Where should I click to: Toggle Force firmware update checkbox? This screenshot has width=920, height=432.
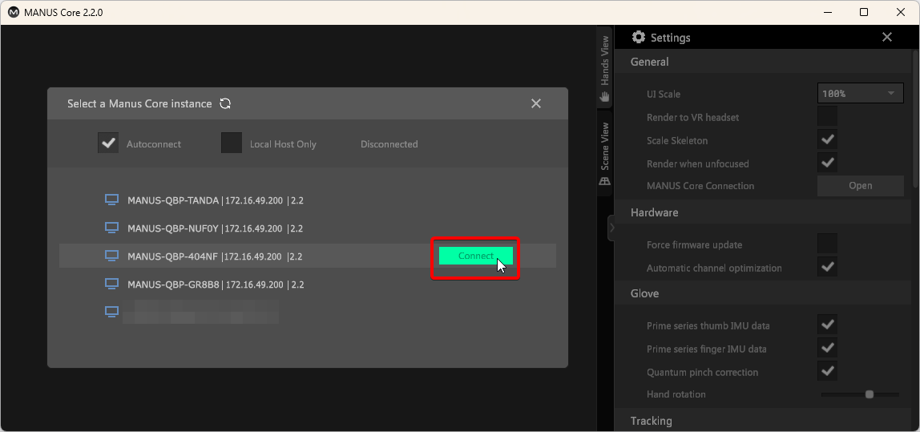(x=827, y=244)
